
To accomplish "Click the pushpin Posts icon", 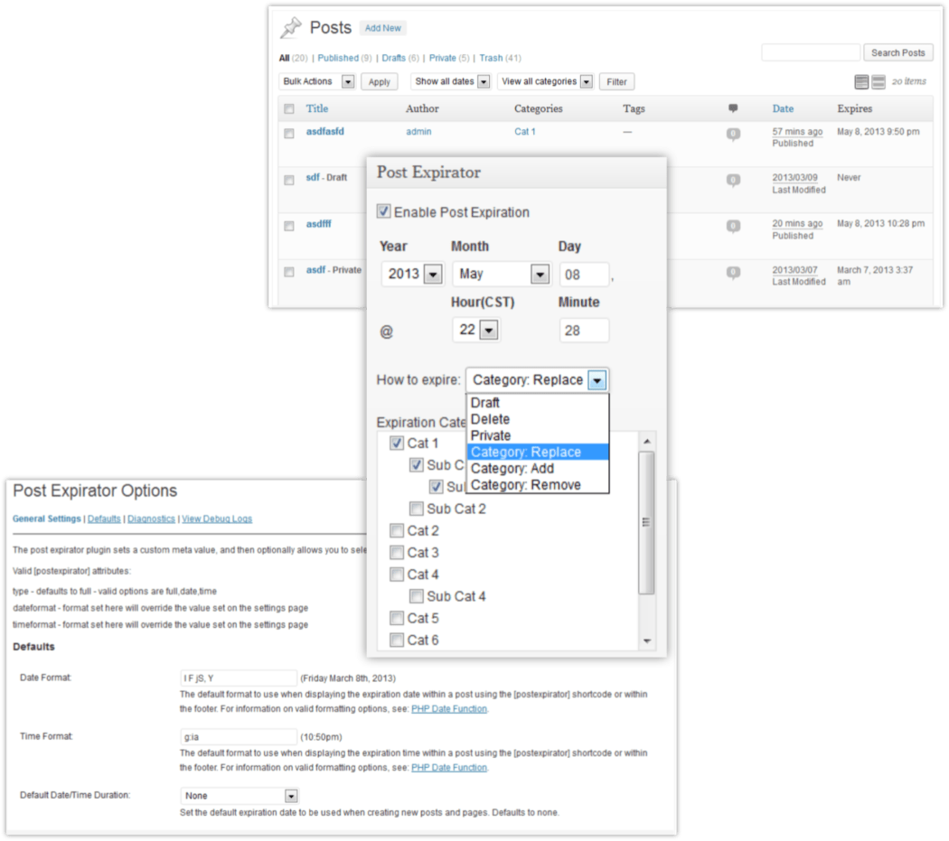I will (x=291, y=26).
